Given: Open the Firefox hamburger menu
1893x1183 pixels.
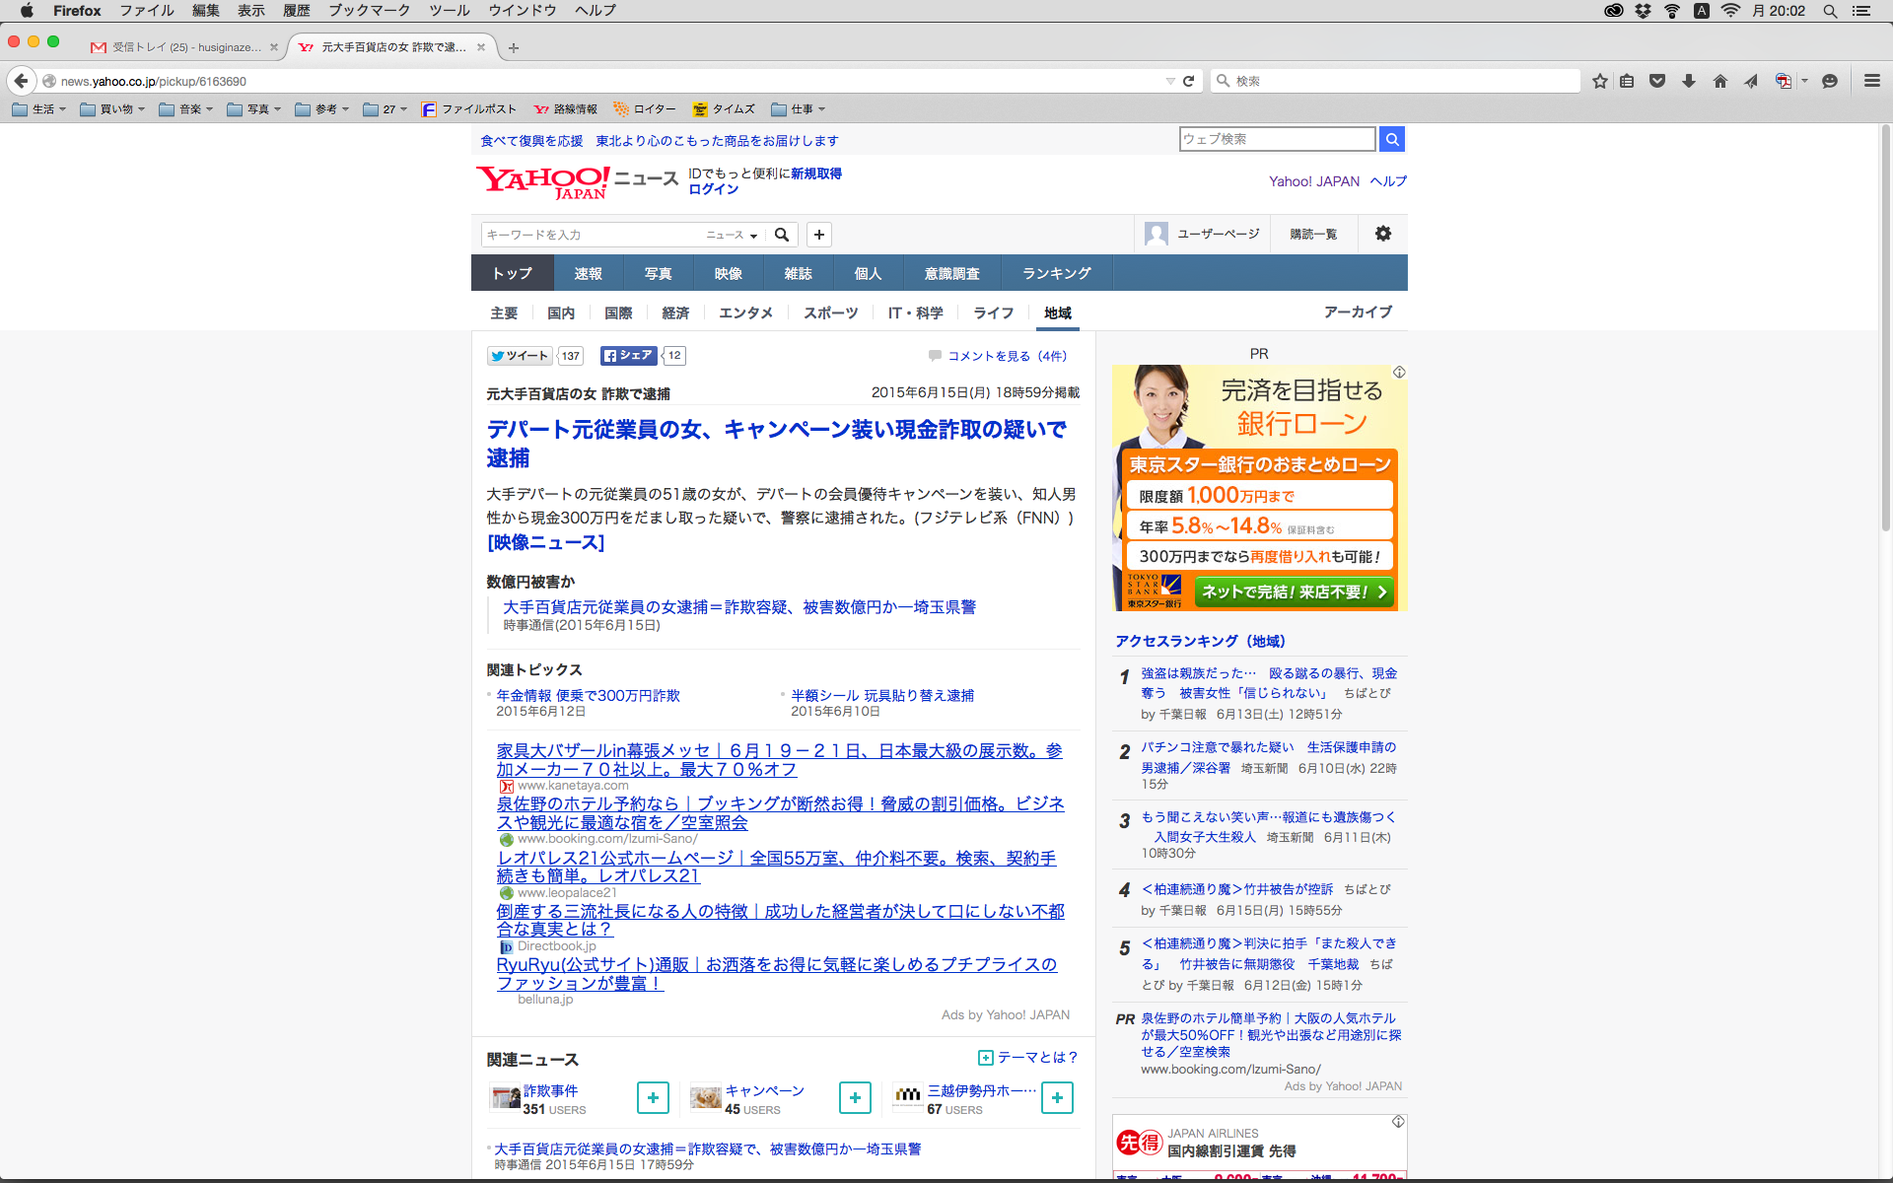Looking at the screenshot, I should pyautogui.click(x=1871, y=81).
